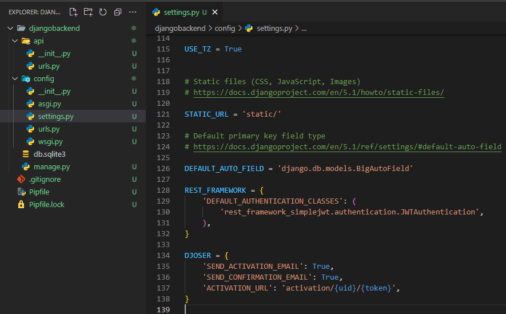The width and height of the screenshot is (506, 314).
Task: Open manage.py from the file tree
Action: (51, 167)
